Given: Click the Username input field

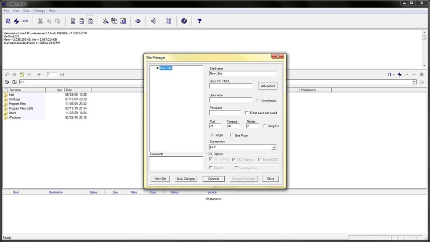Looking at the screenshot, I should click(231, 100).
